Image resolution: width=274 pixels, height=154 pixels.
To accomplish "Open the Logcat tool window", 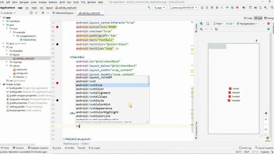I will pos(94,148).
